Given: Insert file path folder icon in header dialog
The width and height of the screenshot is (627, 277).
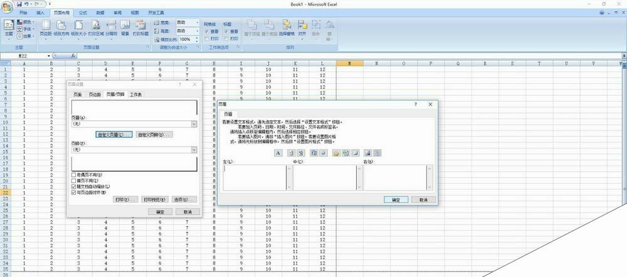Looking at the screenshot, I should point(336,153).
